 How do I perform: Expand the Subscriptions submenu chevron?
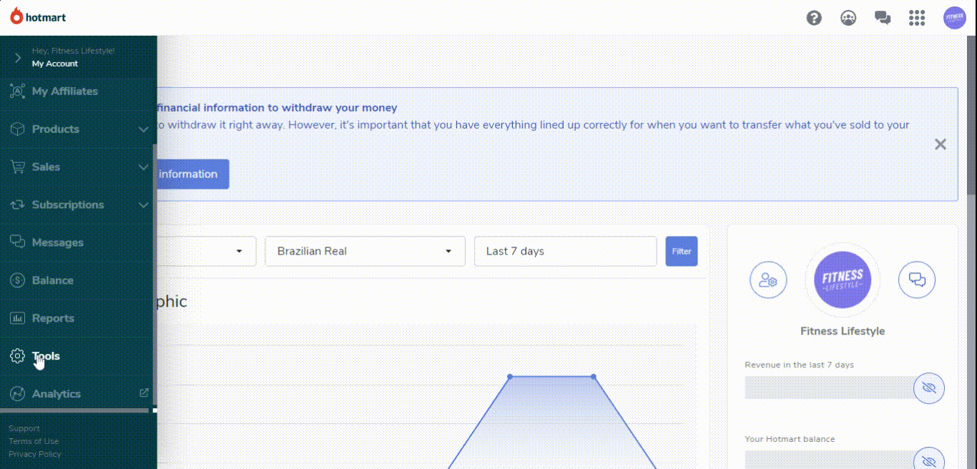[x=143, y=204]
